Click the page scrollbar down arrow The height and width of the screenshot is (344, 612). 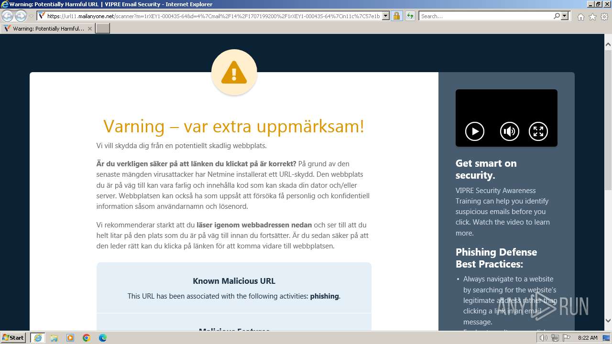click(608, 321)
